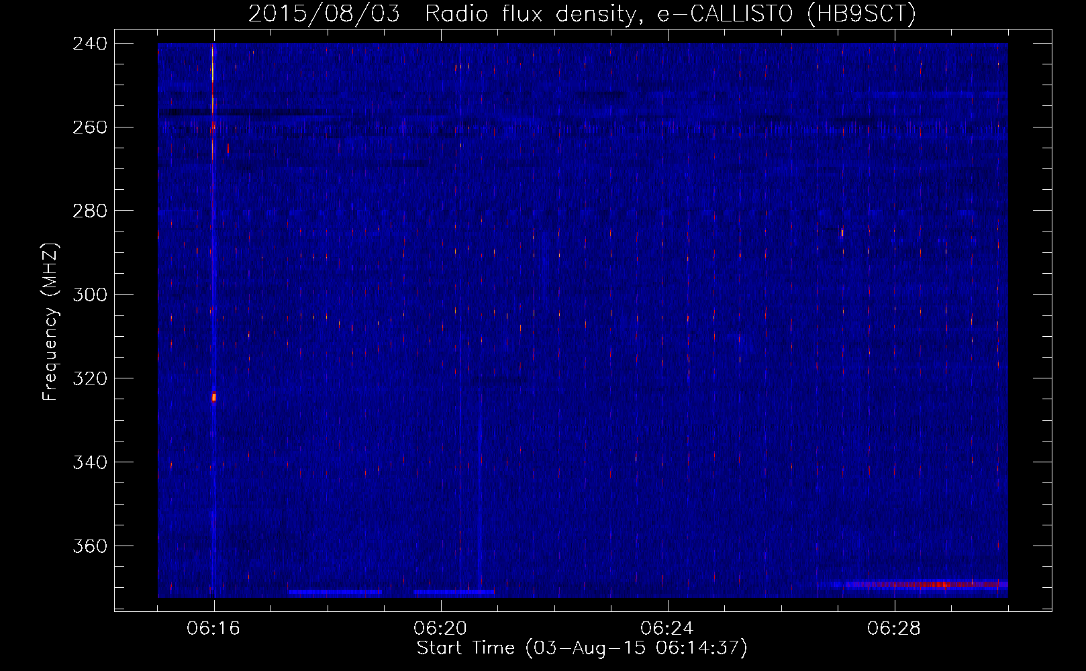The image size is (1086, 671).
Task: Click the 240 frequency tick label
Action: click(x=90, y=44)
